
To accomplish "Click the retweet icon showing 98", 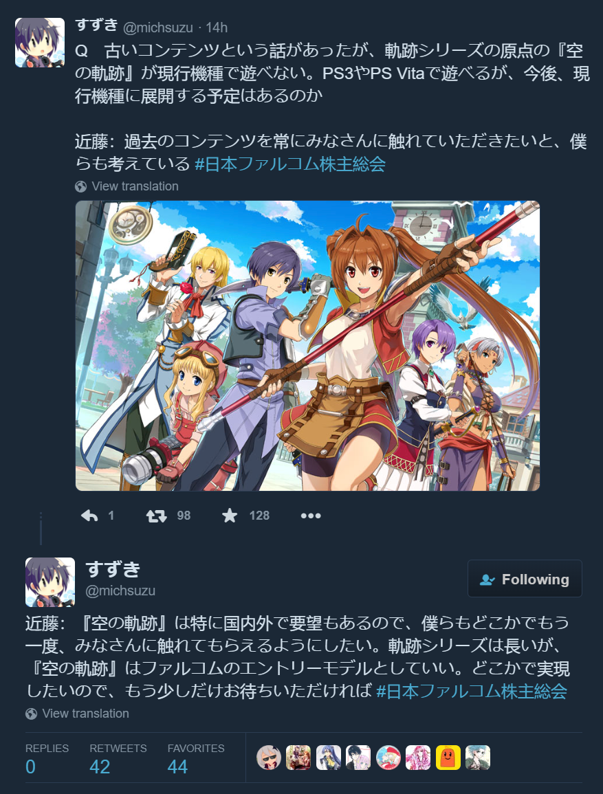I will [157, 516].
